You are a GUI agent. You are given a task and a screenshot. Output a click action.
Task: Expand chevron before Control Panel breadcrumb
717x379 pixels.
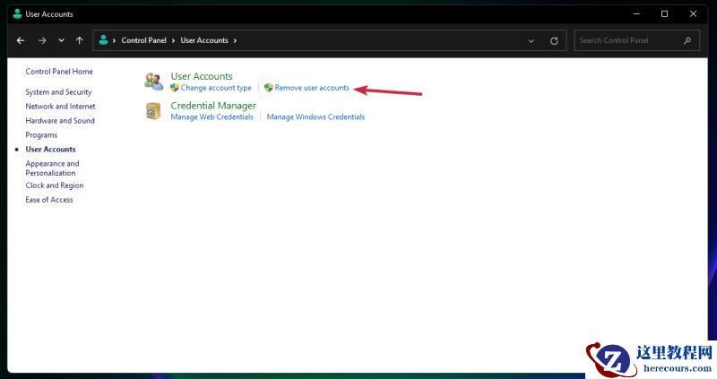click(x=114, y=40)
